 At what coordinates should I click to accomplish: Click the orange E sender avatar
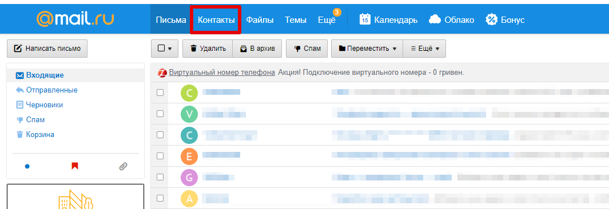point(189,156)
